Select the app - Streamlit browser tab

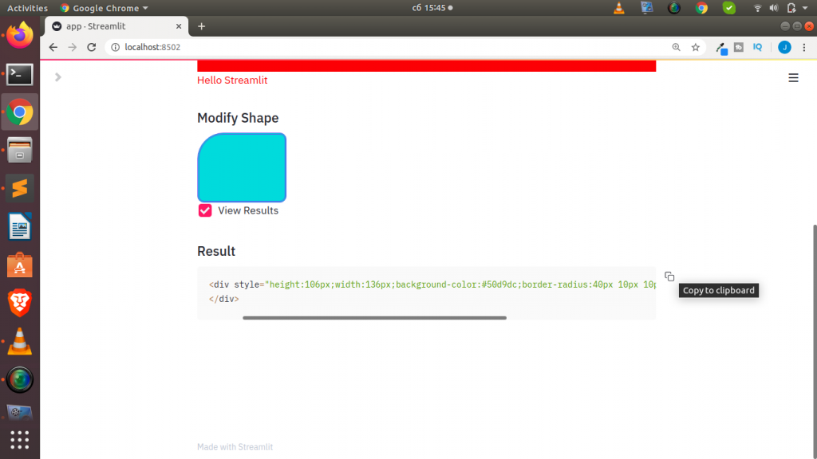[x=110, y=25]
